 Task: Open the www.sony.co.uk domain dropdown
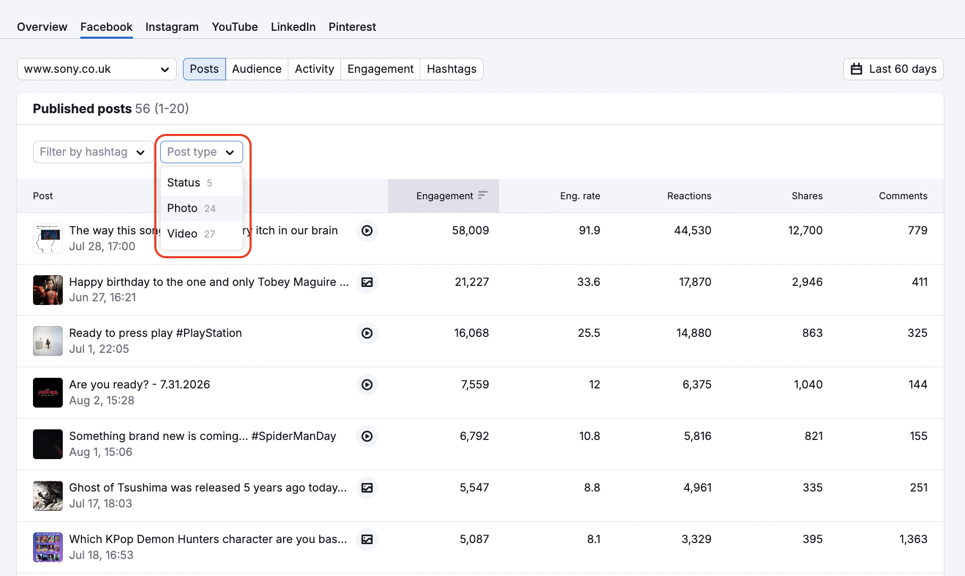(x=96, y=69)
